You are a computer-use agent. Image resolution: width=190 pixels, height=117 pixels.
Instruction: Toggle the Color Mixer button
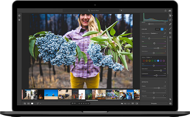pos(162,29)
